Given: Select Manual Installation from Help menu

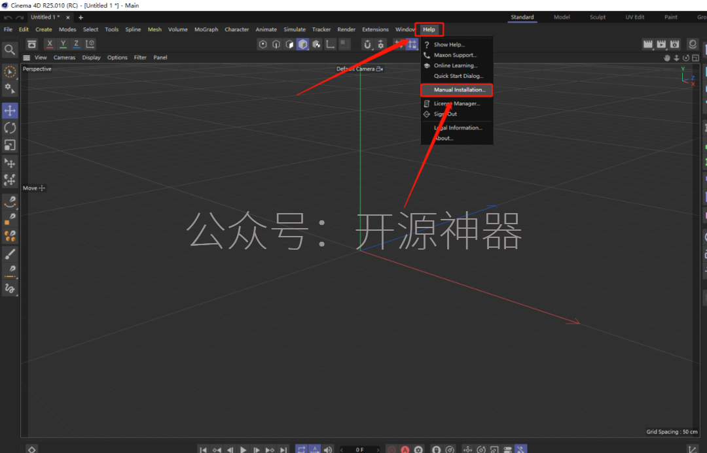Looking at the screenshot, I should point(456,90).
